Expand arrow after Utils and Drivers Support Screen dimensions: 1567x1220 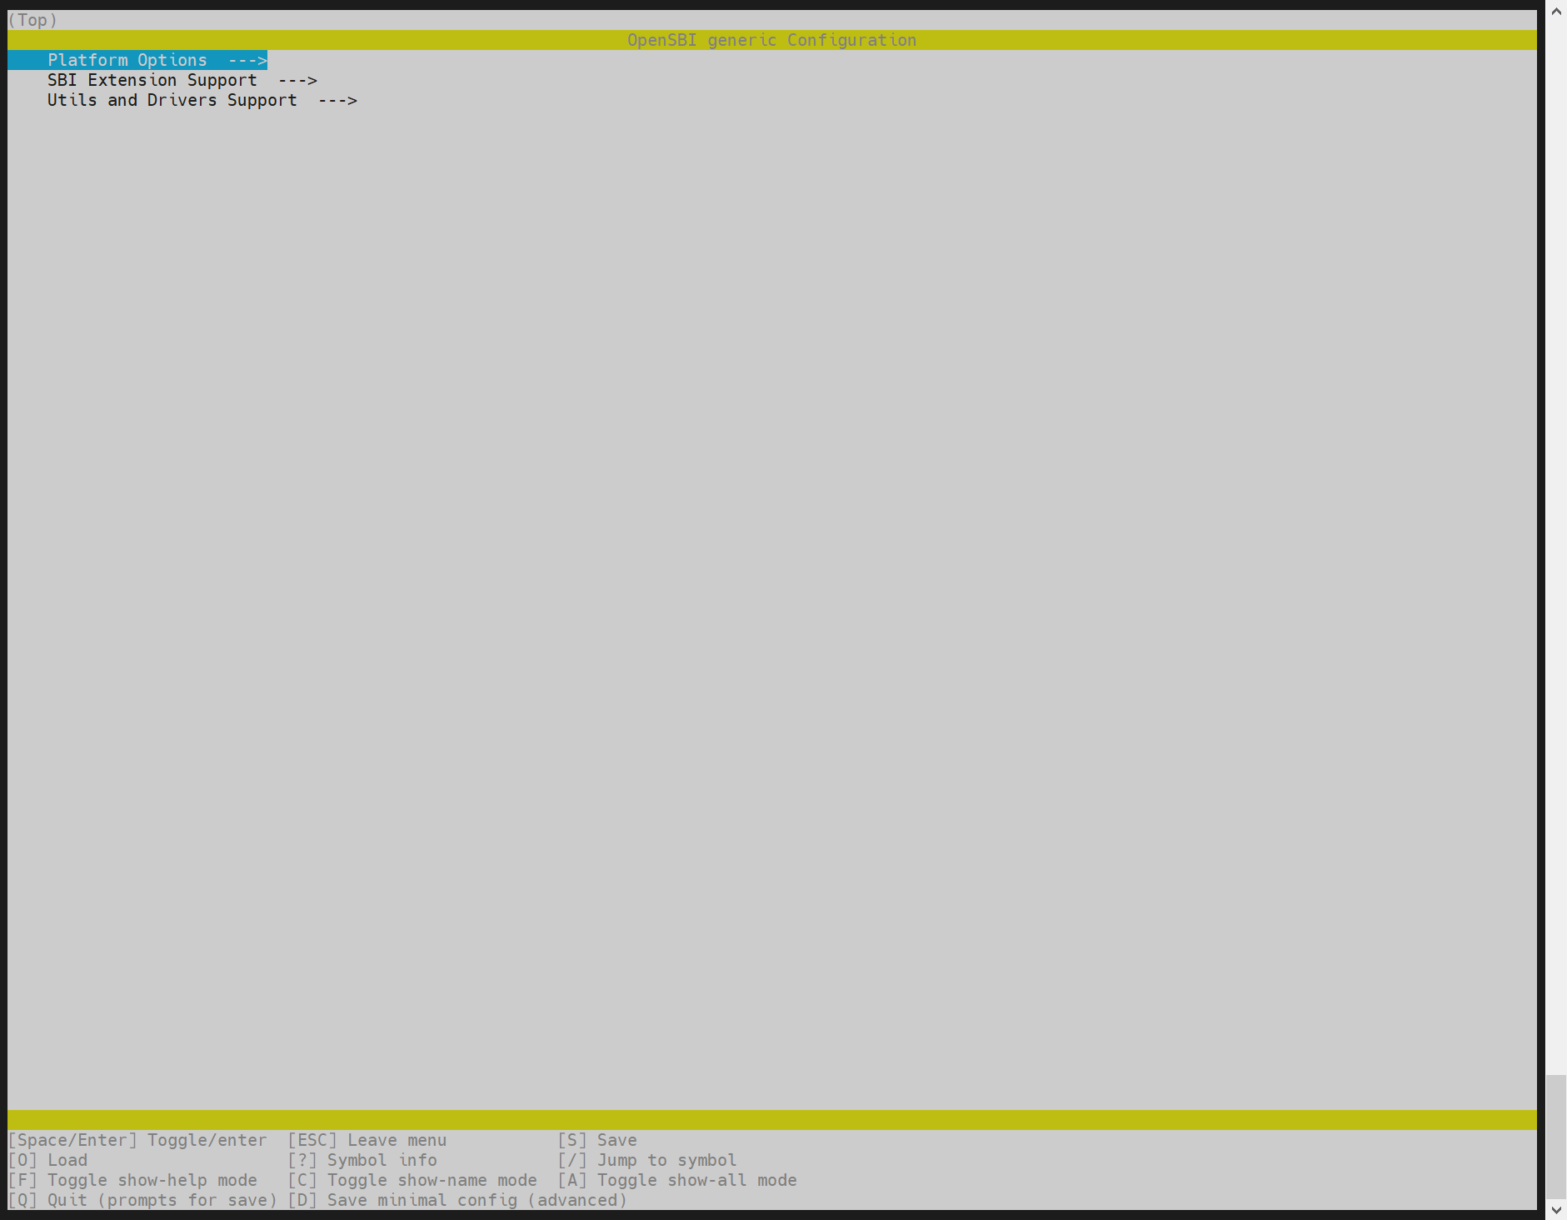337,100
